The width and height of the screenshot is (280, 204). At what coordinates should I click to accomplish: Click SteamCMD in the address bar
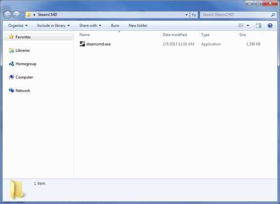(x=47, y=14)
